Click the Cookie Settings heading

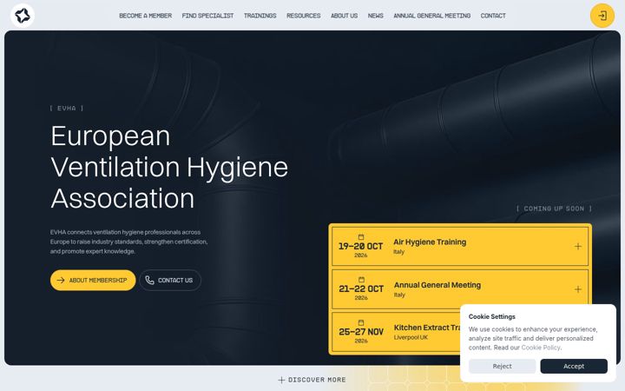pos(492,316)
